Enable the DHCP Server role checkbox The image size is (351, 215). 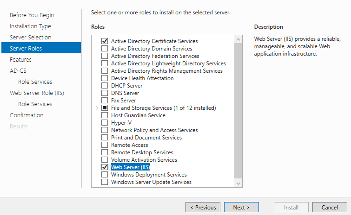(105, 85)
